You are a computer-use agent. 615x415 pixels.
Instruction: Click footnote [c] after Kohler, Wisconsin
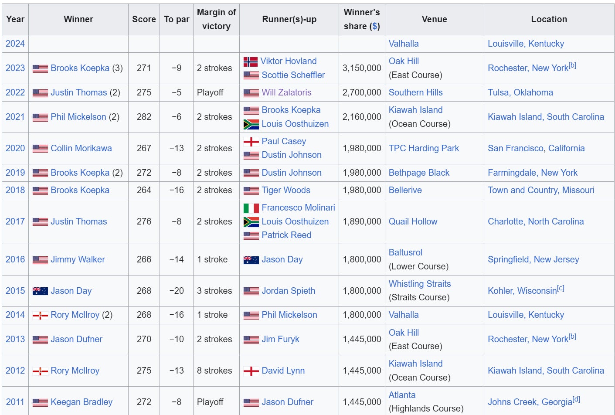561,288
